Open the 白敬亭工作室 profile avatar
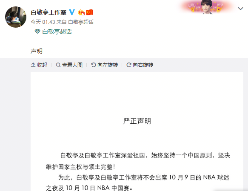Image resolution: width=248 pixels, height=191 pixels. 16,17
